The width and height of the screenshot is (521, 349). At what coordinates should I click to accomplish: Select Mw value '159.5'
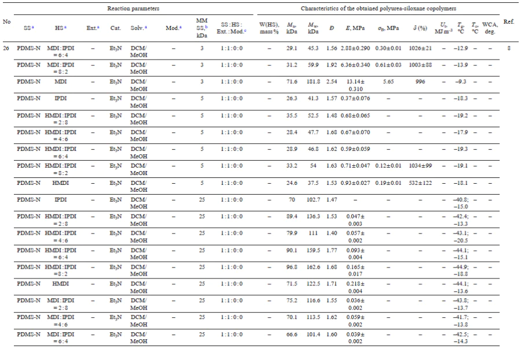pos(313,250)
